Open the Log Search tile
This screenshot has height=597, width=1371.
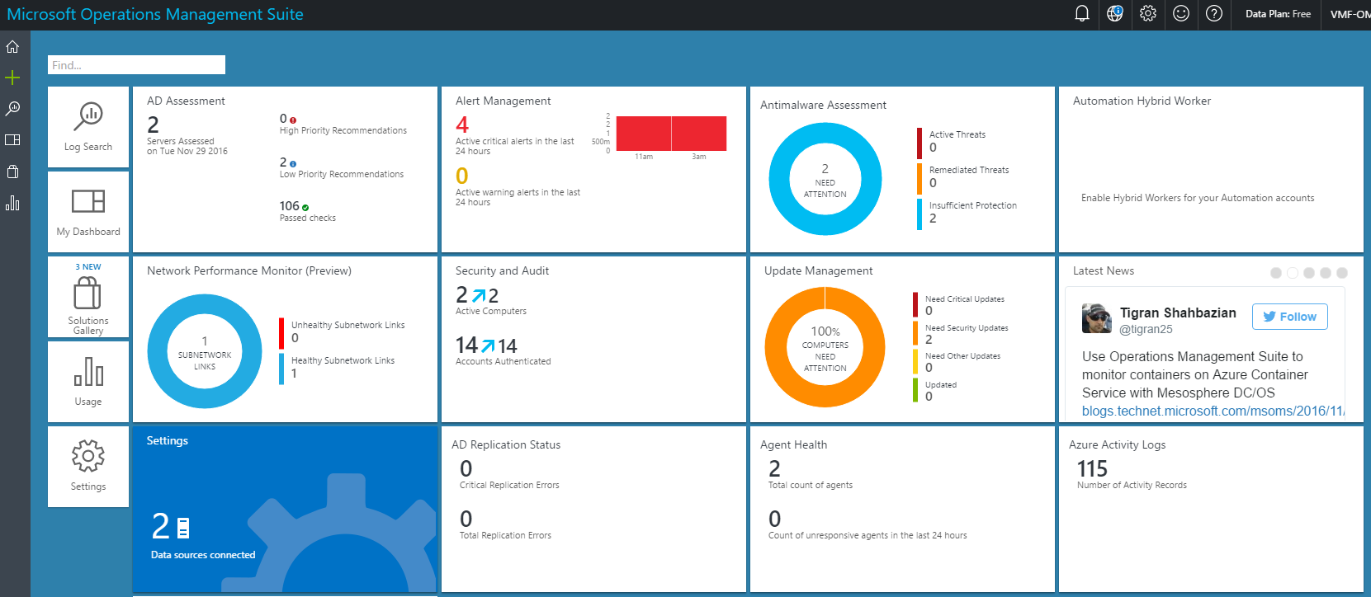88,127
